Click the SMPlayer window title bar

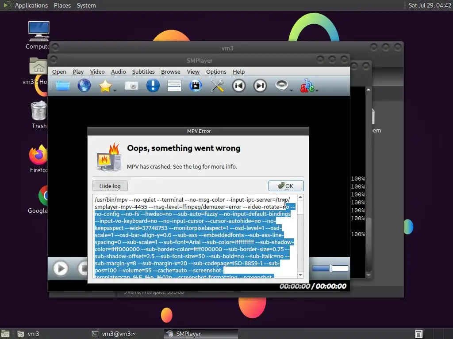(x=199, y=60)
